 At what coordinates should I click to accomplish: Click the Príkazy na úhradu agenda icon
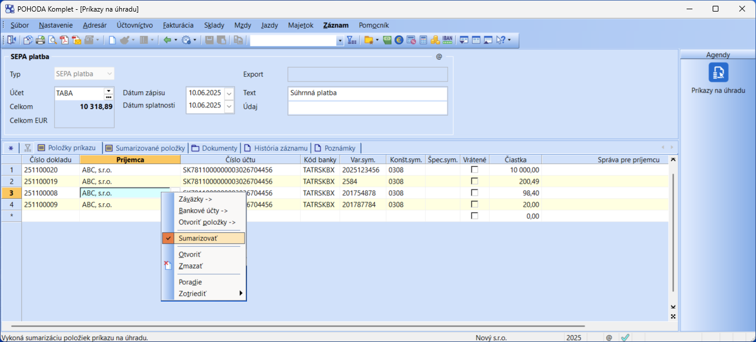tap(718, 72)
